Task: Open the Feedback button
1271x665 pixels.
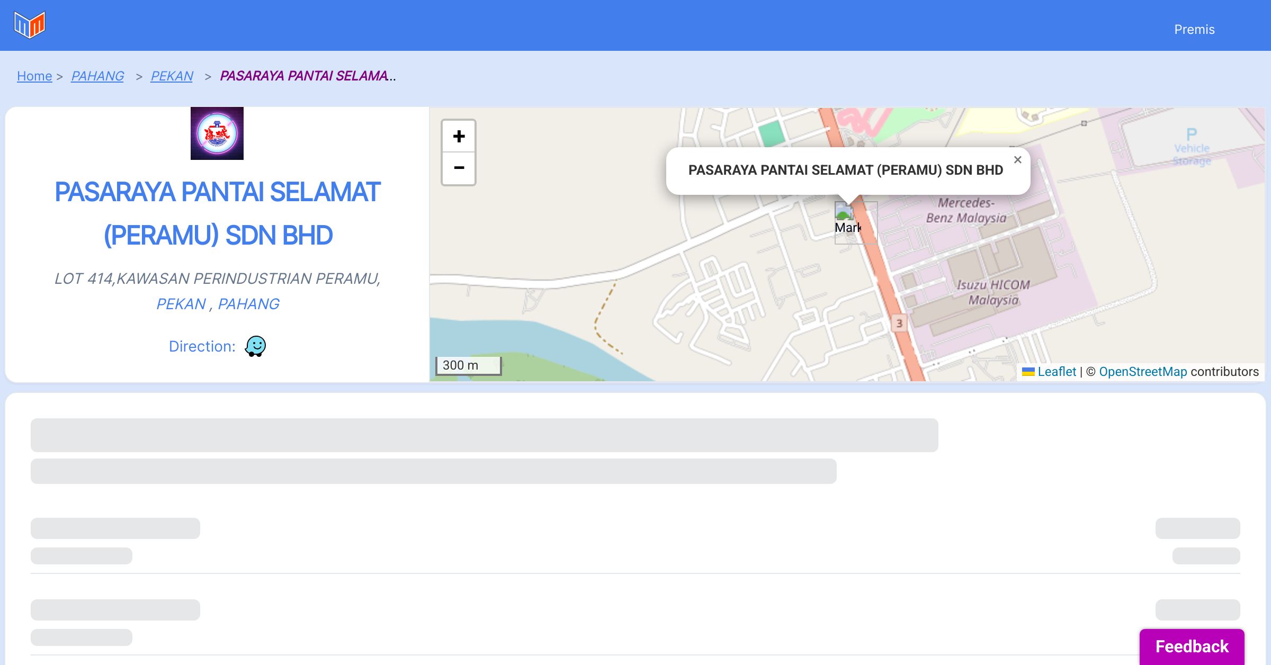Action: (1192, 646)
